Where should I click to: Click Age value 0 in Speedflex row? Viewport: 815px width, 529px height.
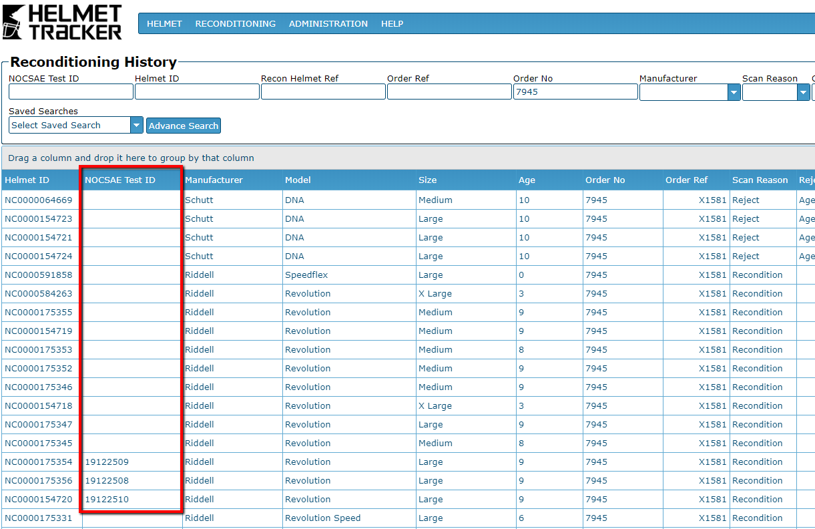[522, 275]
